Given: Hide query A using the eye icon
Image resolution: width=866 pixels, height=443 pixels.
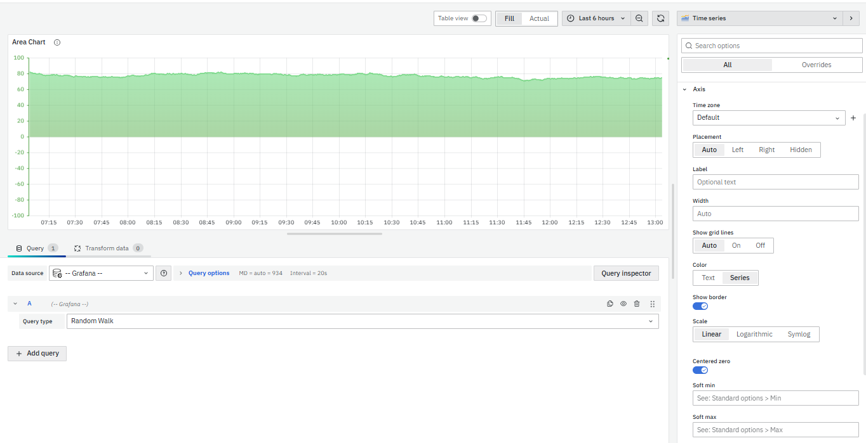Looking at the screenshot, I should 623,304.
